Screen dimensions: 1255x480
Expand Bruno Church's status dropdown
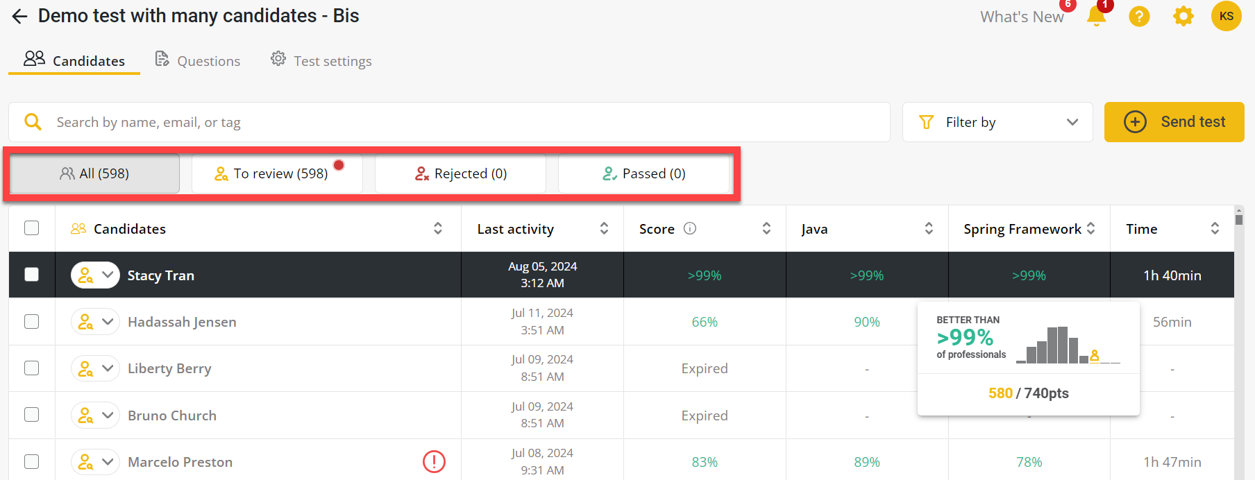coord(108,415)
